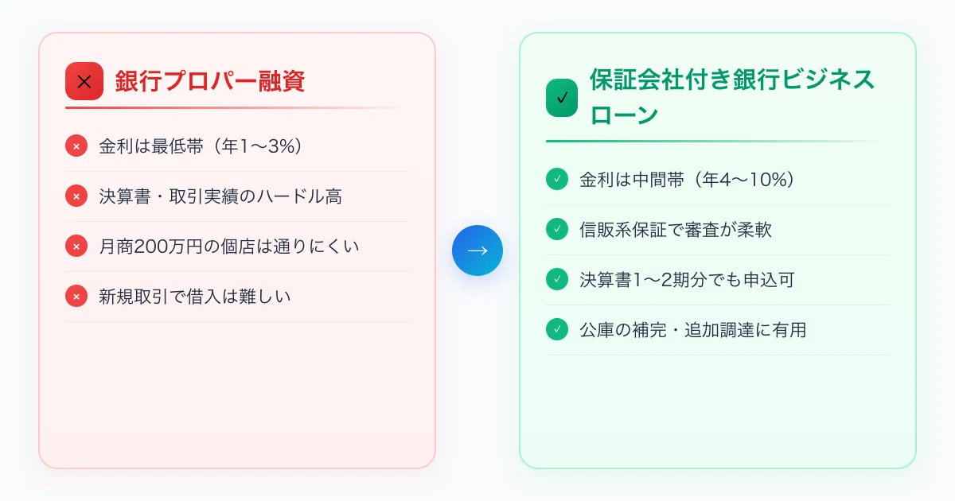Viewport: 955px width, 501px height.
Task: Click the large green checkmark icon beside 保証会社付き銀行ビジネスローン
Action: coord(562,98)
